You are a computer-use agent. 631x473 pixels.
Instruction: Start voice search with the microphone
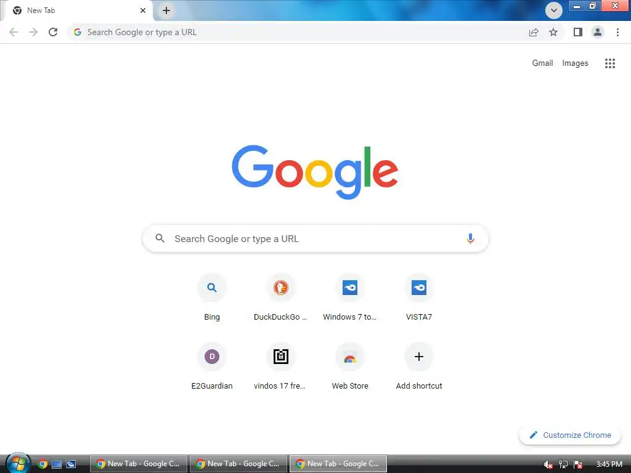(470, 238)
